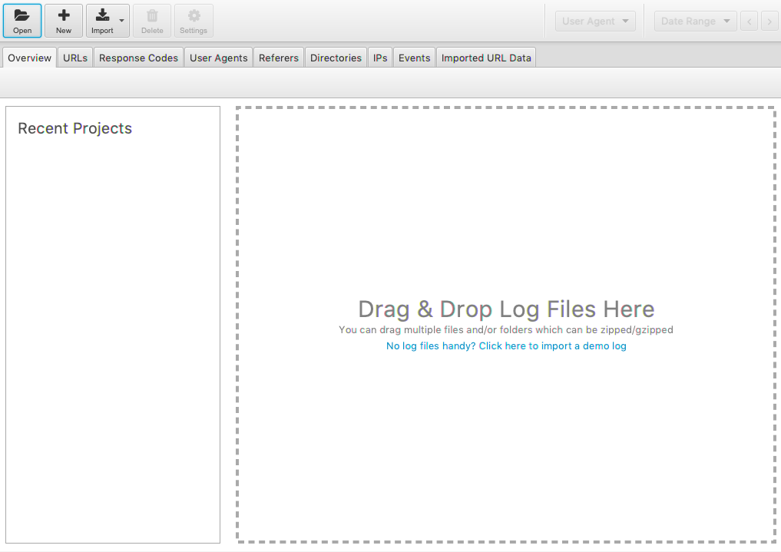Viewport: 781px width, 552px height.
Task: Open the Directories tab
Action: click(336, 57)
